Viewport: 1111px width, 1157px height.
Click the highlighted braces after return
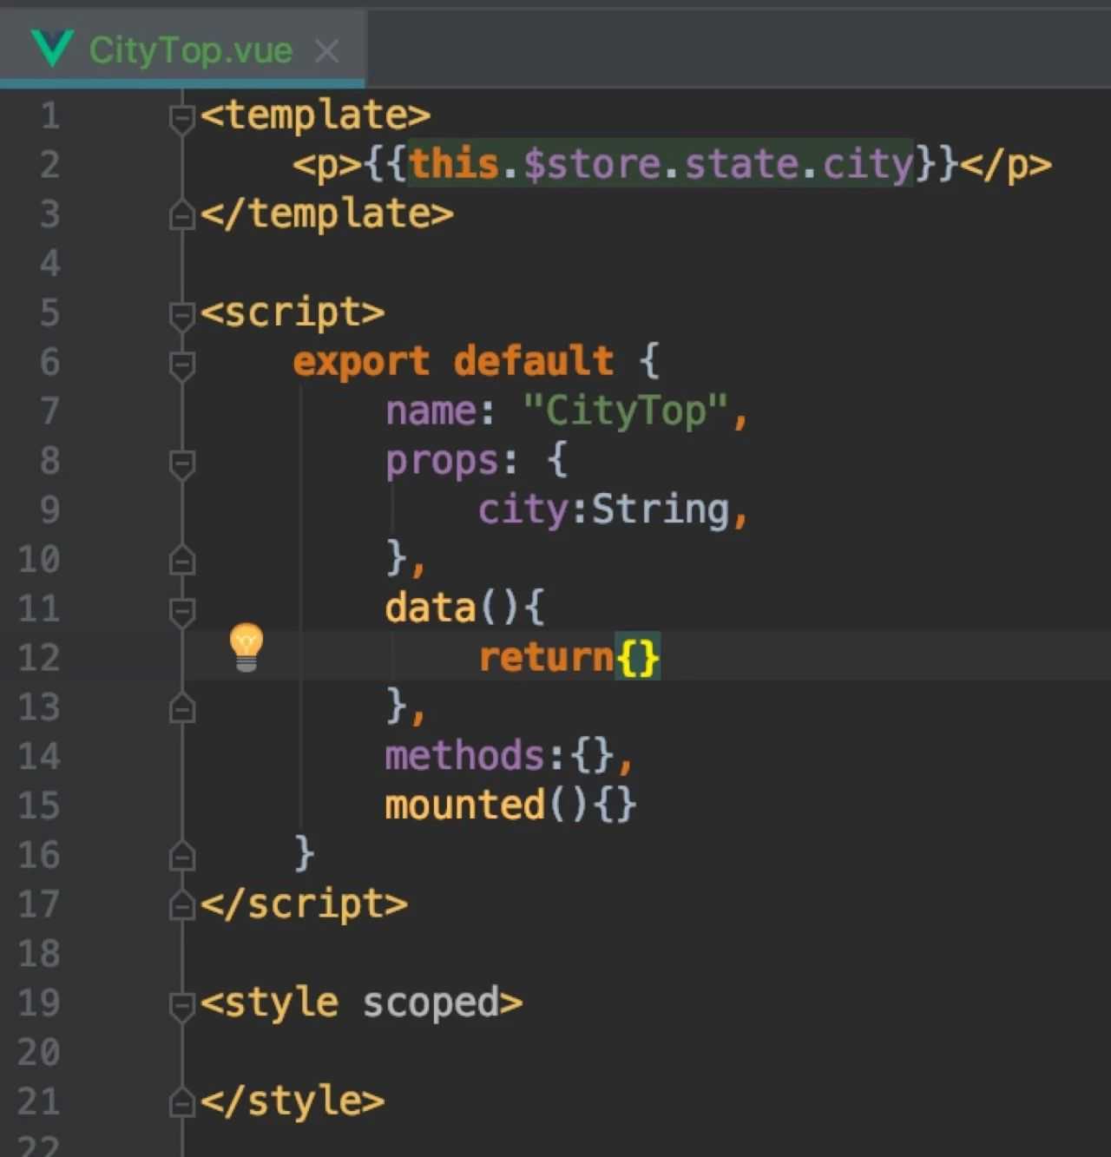click(x=638, y=656)
